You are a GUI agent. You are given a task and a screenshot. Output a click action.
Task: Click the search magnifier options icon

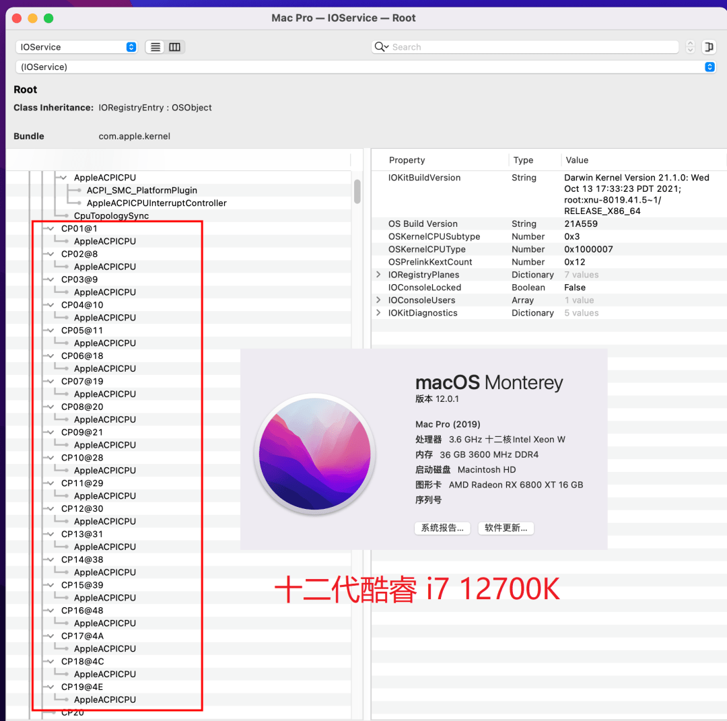point(381,46)
